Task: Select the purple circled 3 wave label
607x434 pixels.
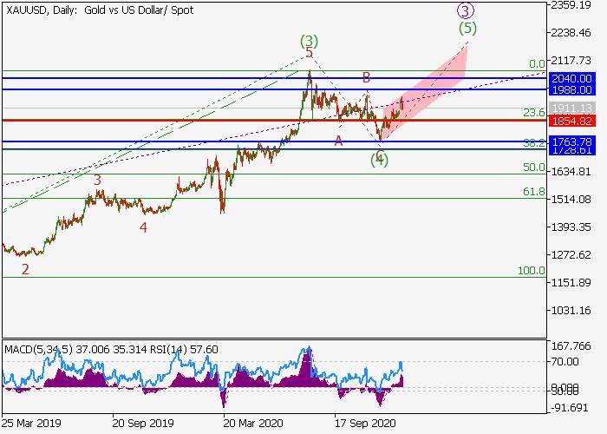Action: [465, 10]
